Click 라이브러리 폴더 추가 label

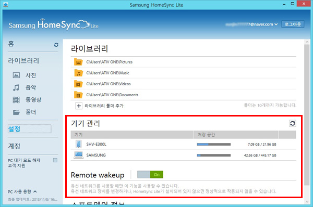pyautogui.click(x=104, y=106)
